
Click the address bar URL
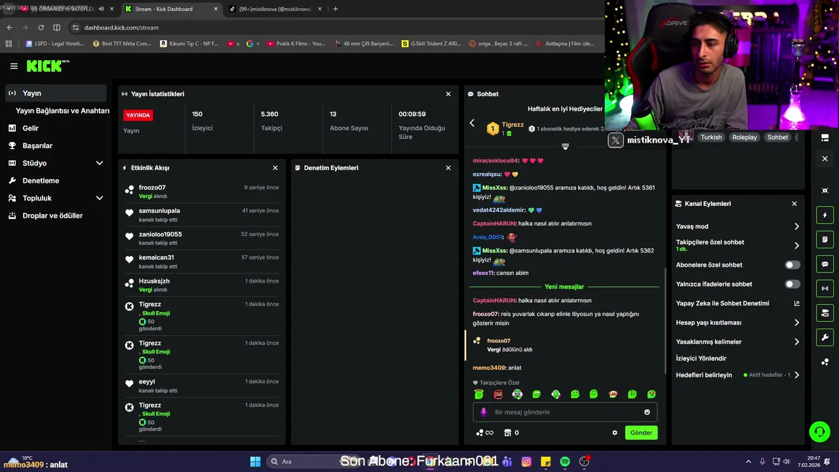121,28
